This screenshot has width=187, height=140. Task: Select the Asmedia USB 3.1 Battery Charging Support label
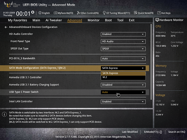tap(34, 85)
